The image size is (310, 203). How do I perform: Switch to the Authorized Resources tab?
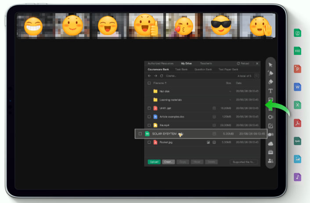tap(161, 64)
